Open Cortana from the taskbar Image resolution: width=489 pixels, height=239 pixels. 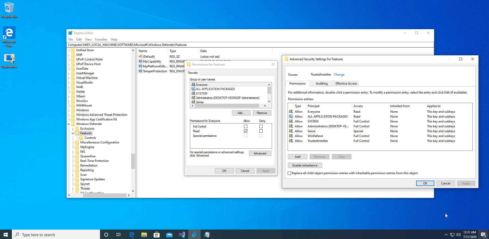[106, 234]
